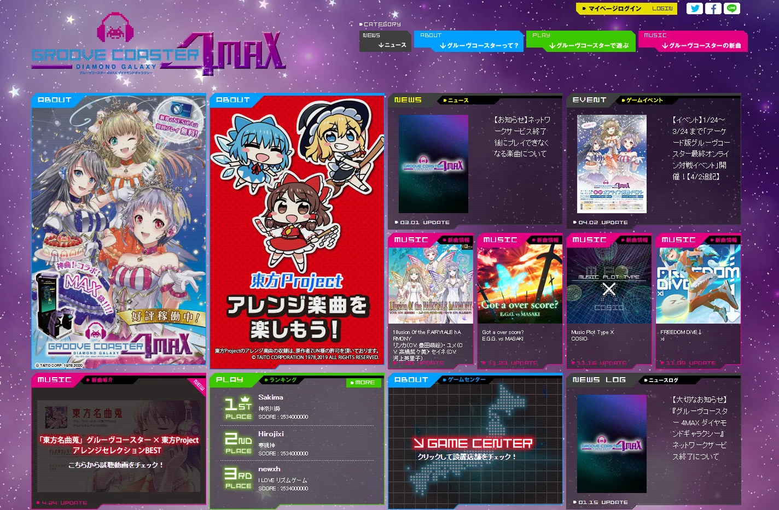The image size is (779, 510).
Task: Open the 1/24〜3/24 online battle event link
Action: point(701,148)
